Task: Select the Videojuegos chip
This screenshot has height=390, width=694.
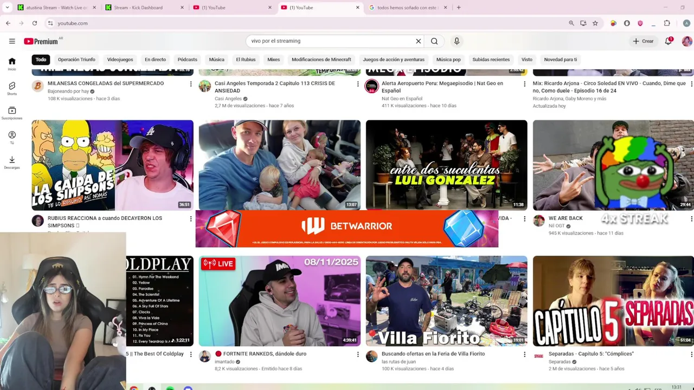Action: coord(120,60)
